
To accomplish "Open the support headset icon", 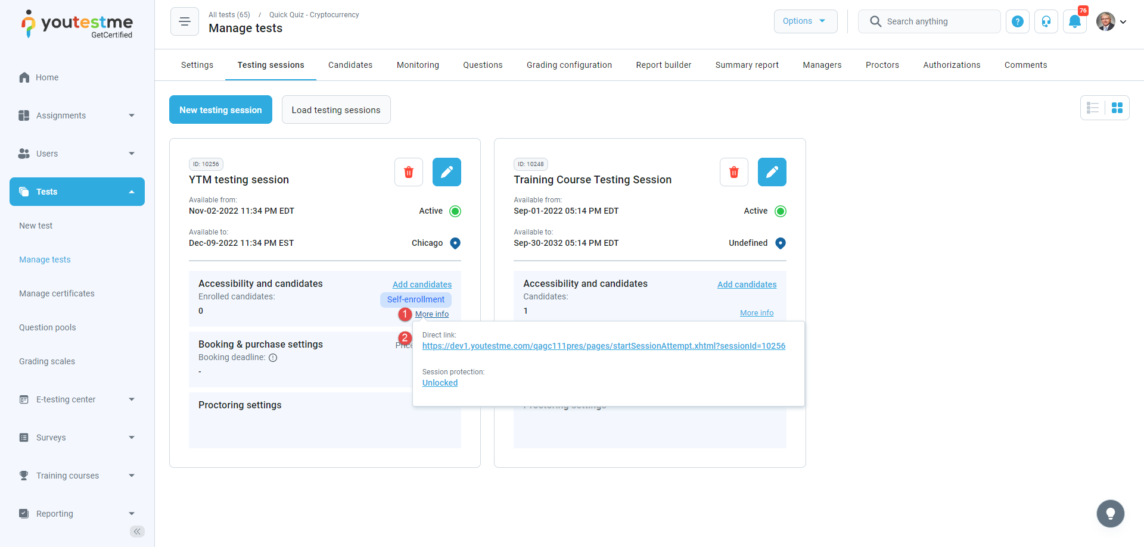I will (x=1046, y=21).
